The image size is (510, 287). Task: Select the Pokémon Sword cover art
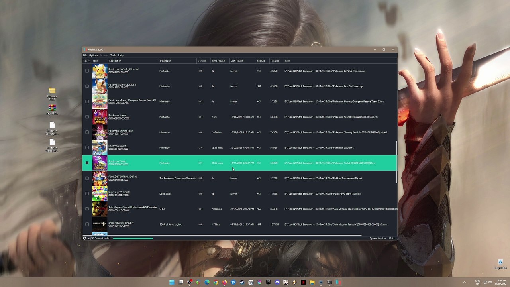coord(100,147)
